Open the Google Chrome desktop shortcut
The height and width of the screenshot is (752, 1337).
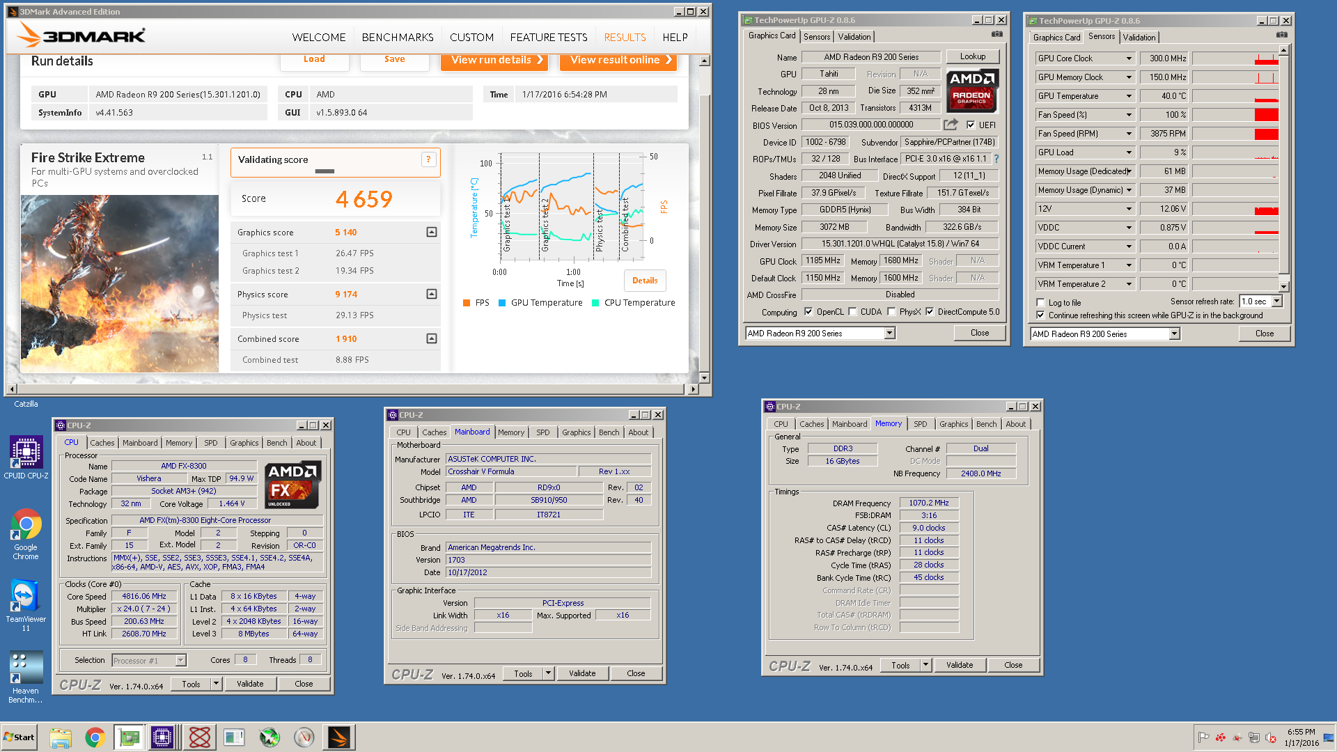(x=26, y=534)
